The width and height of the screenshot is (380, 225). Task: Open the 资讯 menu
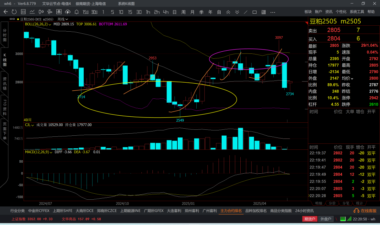pos(329,12)
